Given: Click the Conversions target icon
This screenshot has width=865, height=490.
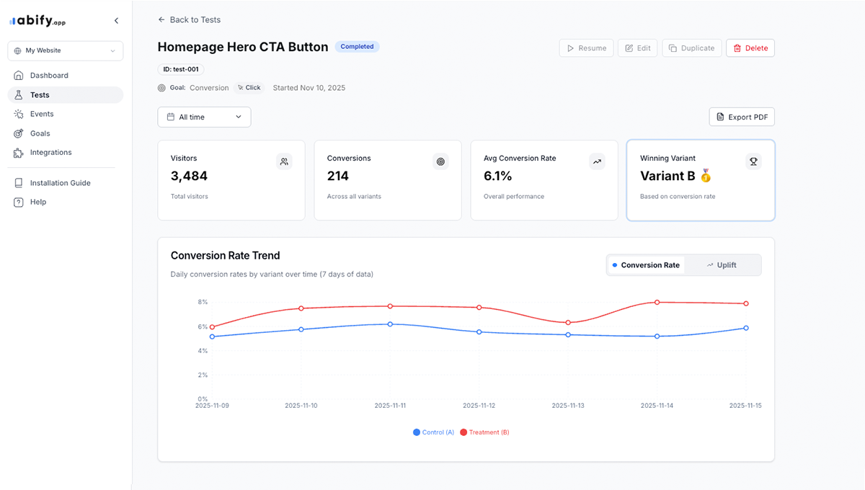Looking at the screenshot, I should [x=440, y=162].
